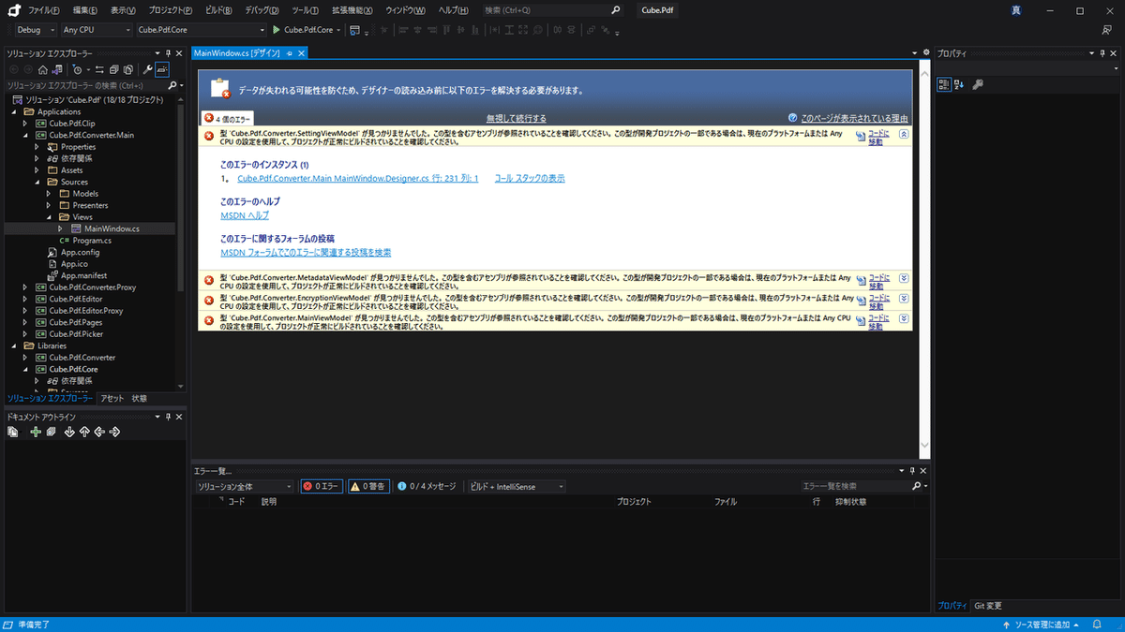Click the designer vertical scrollbar down arrow

(x=924, y=446)
